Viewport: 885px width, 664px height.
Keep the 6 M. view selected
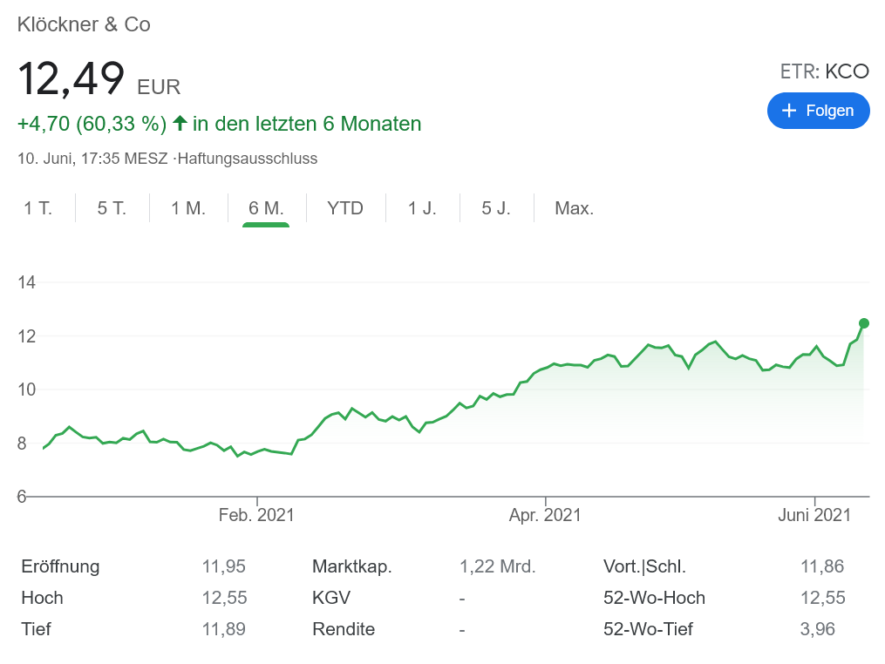265,208
